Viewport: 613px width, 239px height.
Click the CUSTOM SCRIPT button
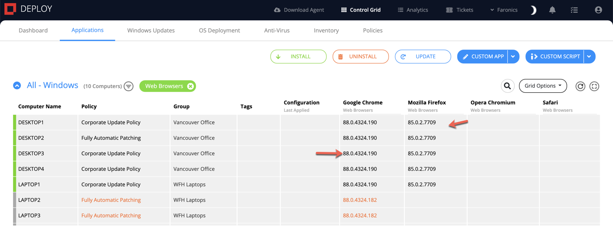click(x=555, y=57)
